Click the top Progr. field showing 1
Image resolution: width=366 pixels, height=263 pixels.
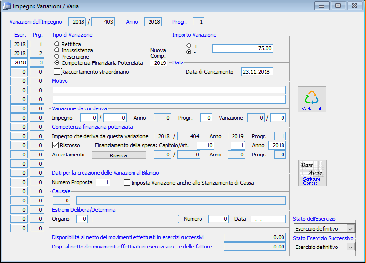pyautogui.click(x=199, y=22)
